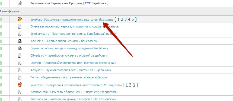Click the document icon beside SmoService.ru topic
The width and height of the screenshot is (233, 101).
20,34
